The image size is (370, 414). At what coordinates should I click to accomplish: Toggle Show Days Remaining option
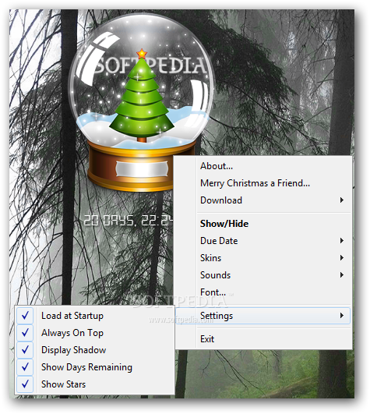coord(95,367)
